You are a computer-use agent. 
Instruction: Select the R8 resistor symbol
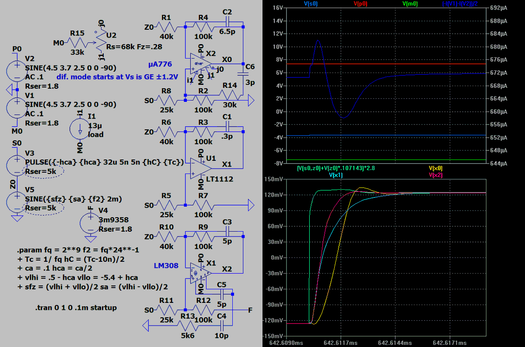click(x=167, y=101)
